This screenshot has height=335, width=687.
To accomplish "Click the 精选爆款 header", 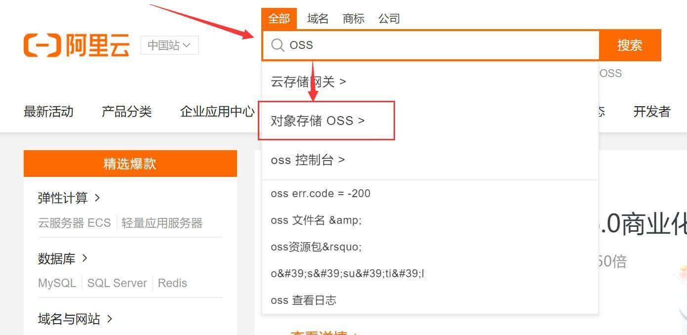I will click(130, 164).
